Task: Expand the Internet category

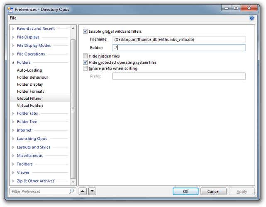Action: click(x=13, y=130)
